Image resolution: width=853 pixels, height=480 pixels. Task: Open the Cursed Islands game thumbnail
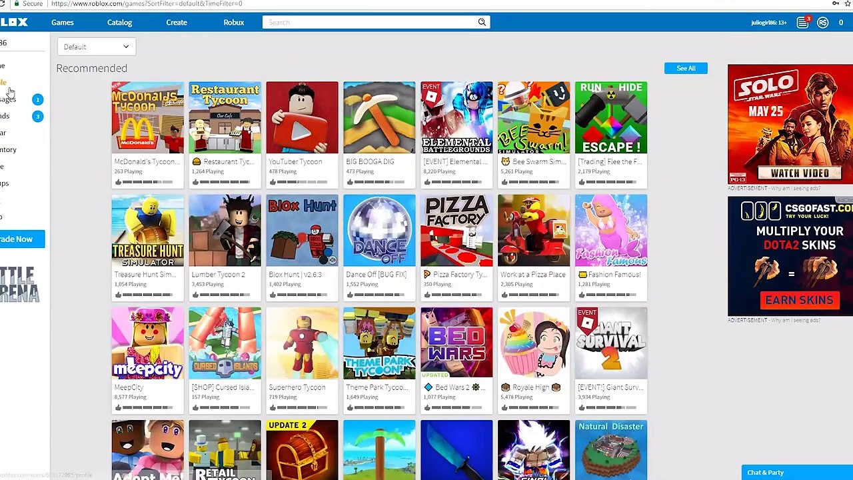coord(225,343)
